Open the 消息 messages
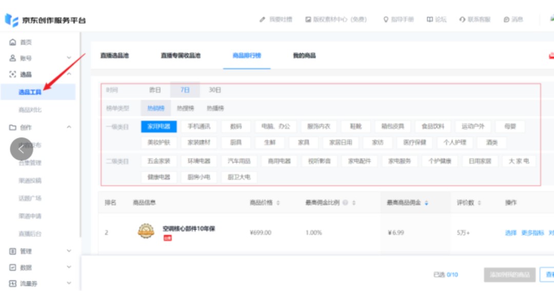This screenshot has width=554, height=295. click(513, 19)
